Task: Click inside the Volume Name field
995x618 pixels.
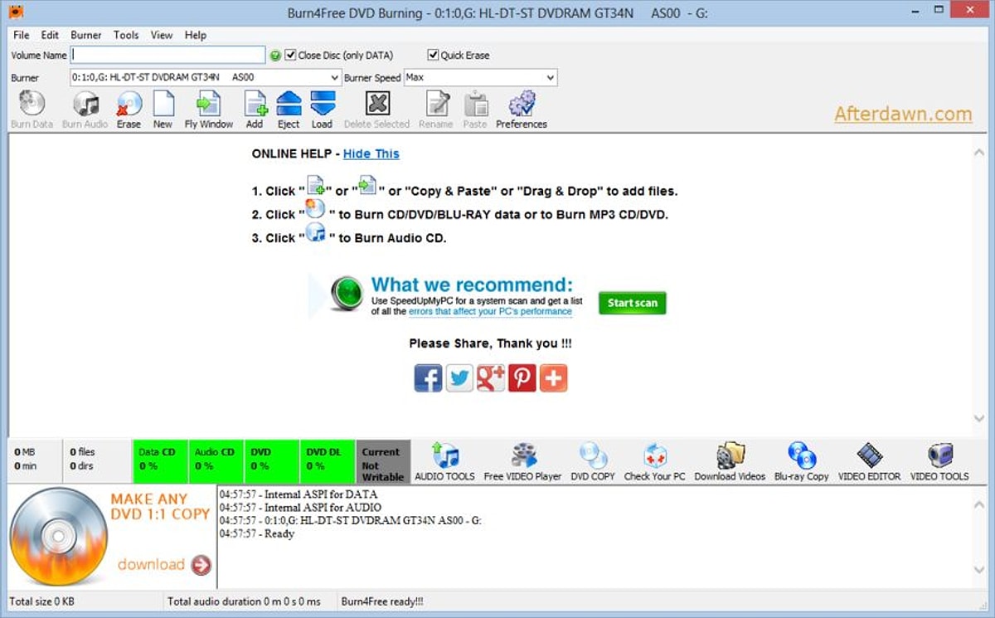Action: [x=168, y=56]
